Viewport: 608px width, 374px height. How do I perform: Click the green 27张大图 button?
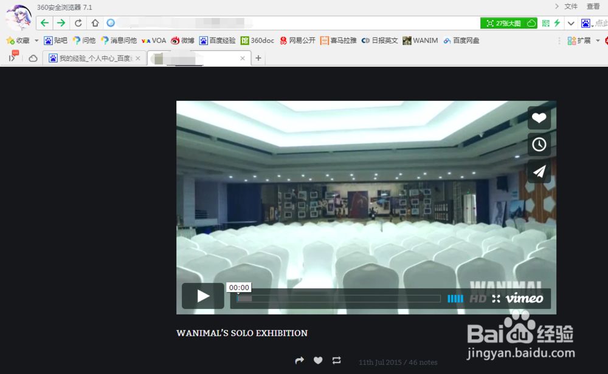click(x=508, y=23)
